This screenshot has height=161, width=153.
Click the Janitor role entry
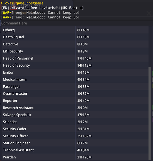pos(8,72)
